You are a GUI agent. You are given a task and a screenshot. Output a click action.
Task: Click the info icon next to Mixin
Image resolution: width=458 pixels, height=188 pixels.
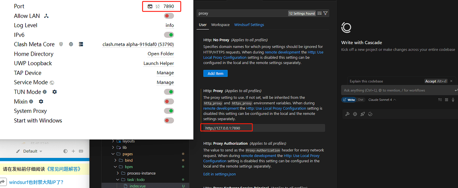pos(31,101)
